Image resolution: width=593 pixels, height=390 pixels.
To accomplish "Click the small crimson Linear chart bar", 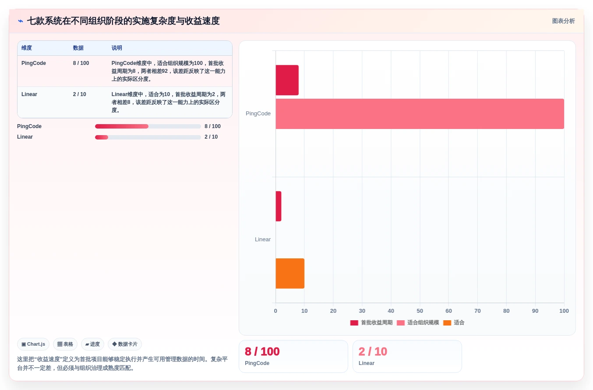I will pyautogui.click(x=278, y=206).
